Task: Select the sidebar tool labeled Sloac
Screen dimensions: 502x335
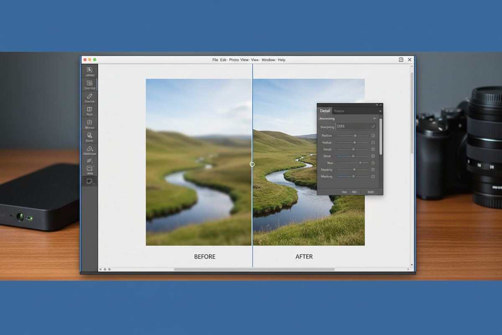Action: point(90,137)
